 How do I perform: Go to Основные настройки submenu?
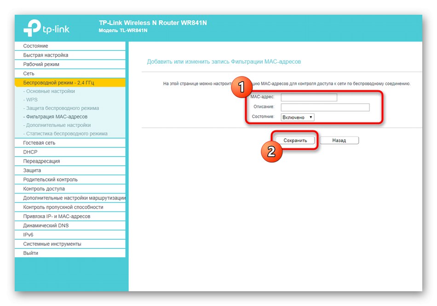coord(49,91)
